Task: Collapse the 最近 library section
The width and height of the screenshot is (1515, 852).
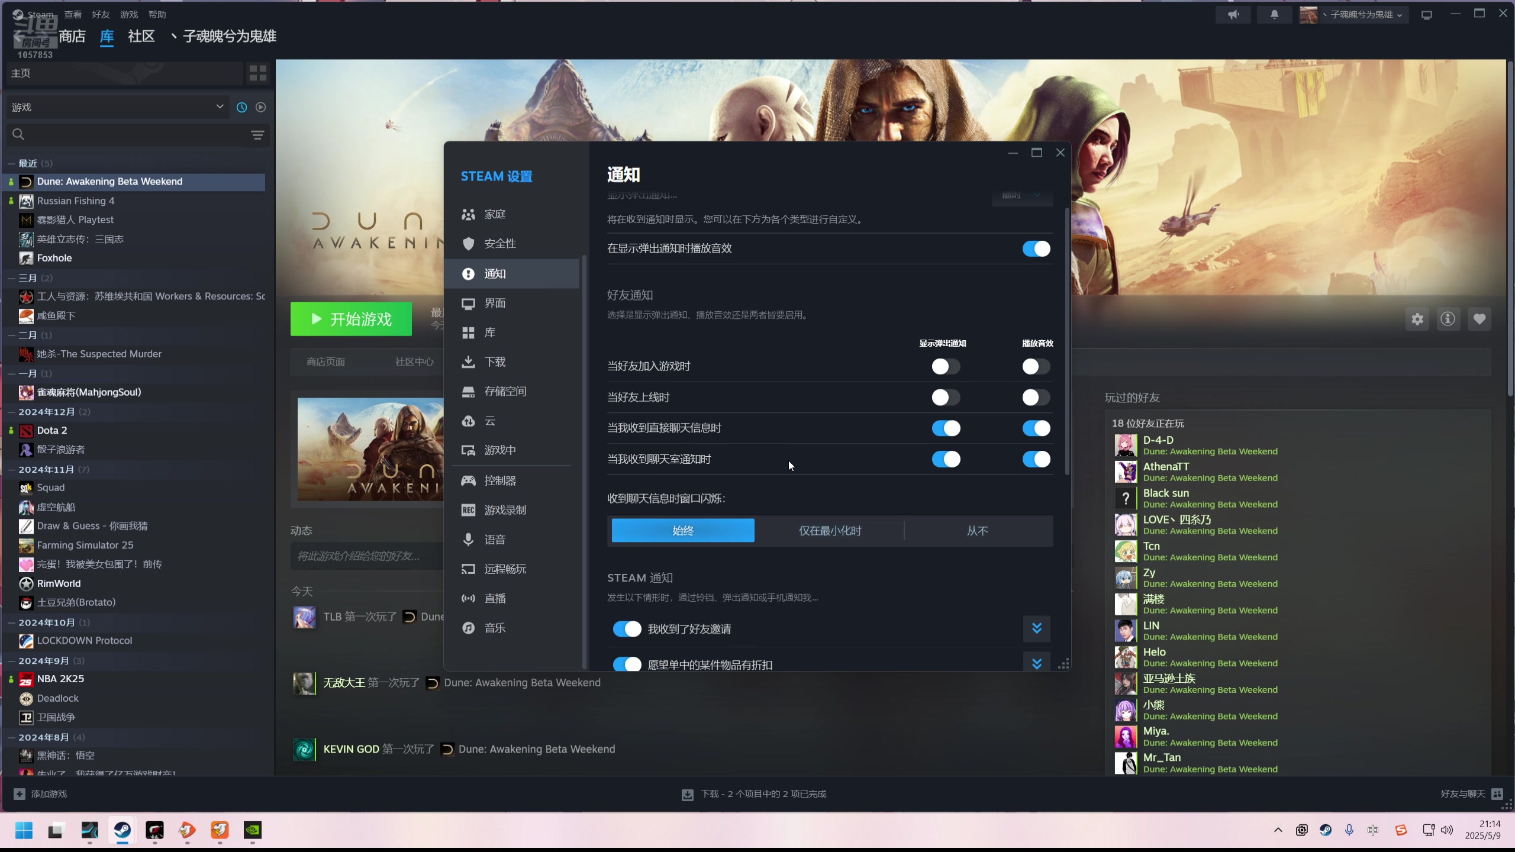Action: tap(11, 163)
